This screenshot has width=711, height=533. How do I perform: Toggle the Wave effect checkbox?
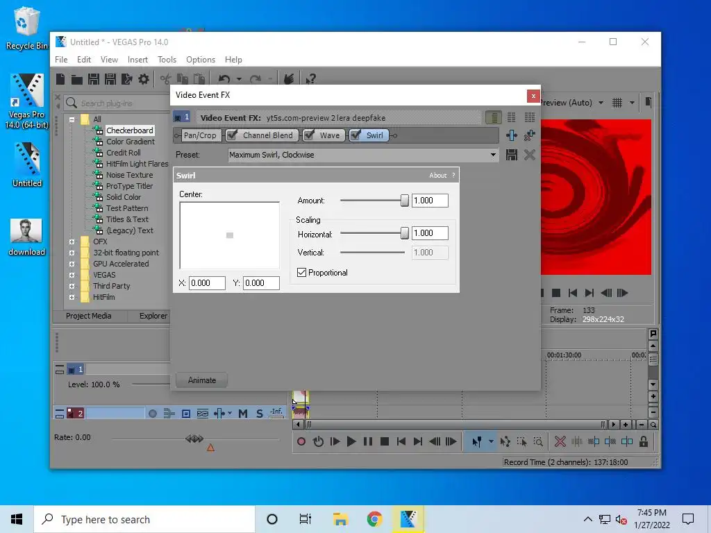point(309,135)
